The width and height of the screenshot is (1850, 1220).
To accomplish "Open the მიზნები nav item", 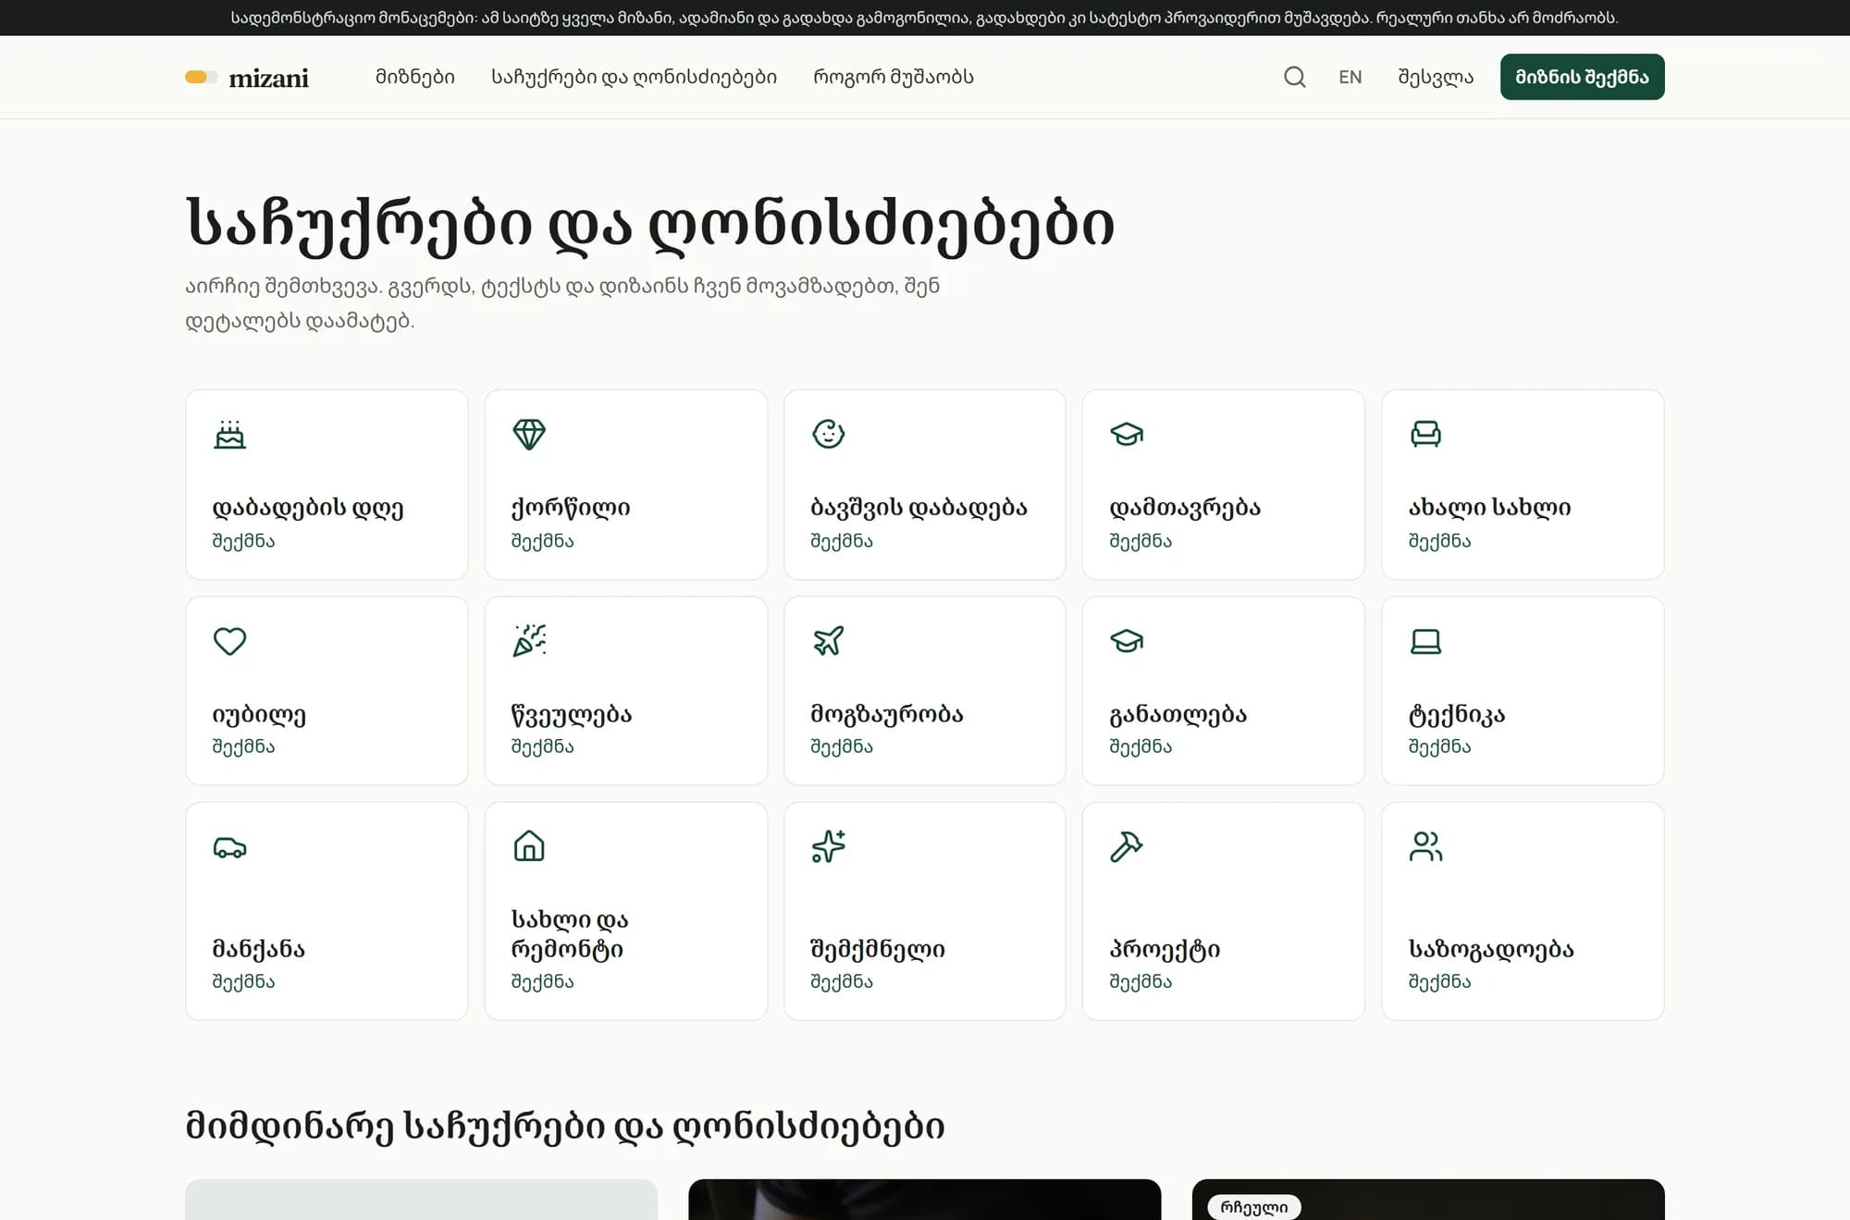I will (x=415, y=77).
